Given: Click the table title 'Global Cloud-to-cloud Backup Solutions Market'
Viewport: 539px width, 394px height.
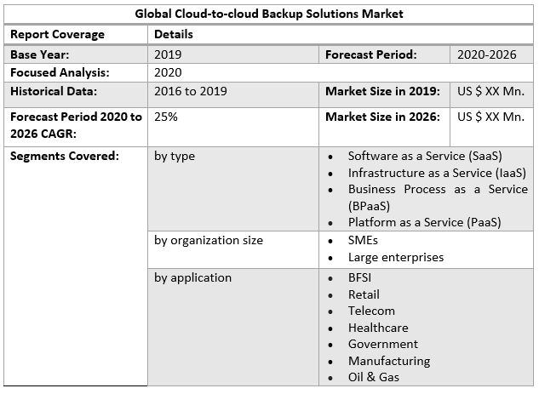Looking at the screenshot, I should (269, 14).
